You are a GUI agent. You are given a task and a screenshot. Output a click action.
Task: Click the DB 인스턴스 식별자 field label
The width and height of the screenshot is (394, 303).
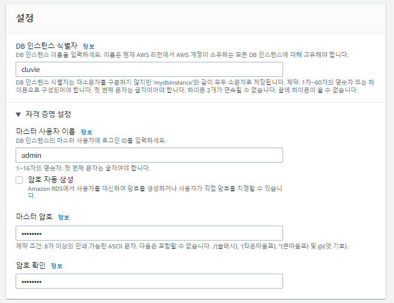click(x=47, y=46)
